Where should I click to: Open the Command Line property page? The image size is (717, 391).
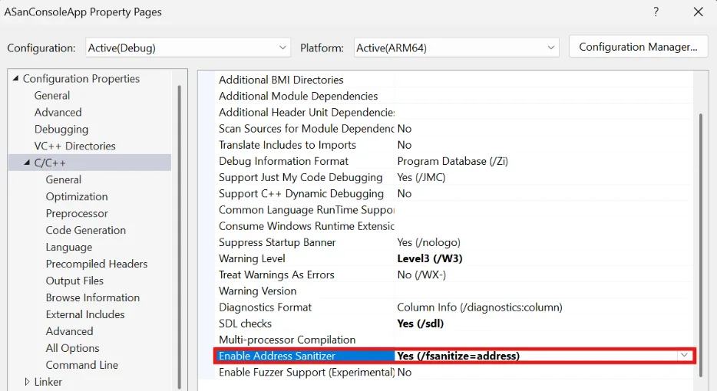click(81, 365)
